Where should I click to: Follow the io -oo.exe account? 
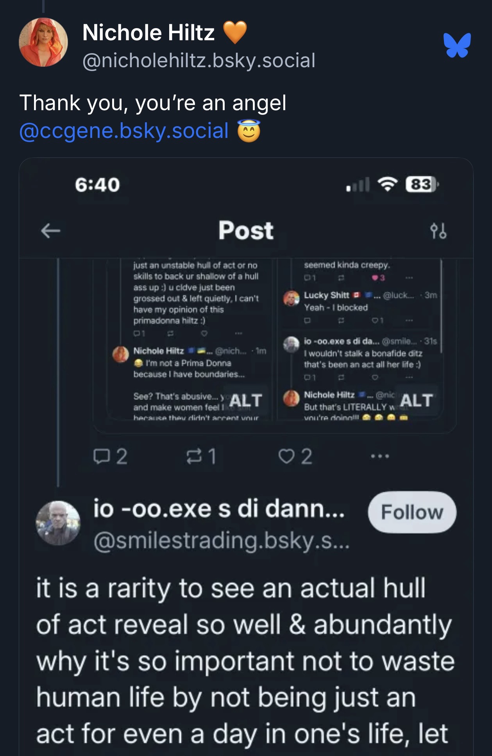coord(412,512)
